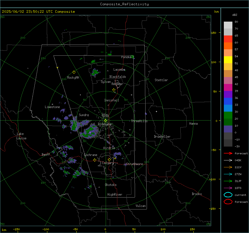
Task: Click the green 31JP arrow icon
Action: click(228, 181)
